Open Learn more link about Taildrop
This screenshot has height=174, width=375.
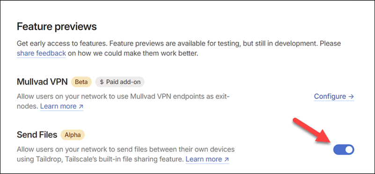tap(207, 159)
